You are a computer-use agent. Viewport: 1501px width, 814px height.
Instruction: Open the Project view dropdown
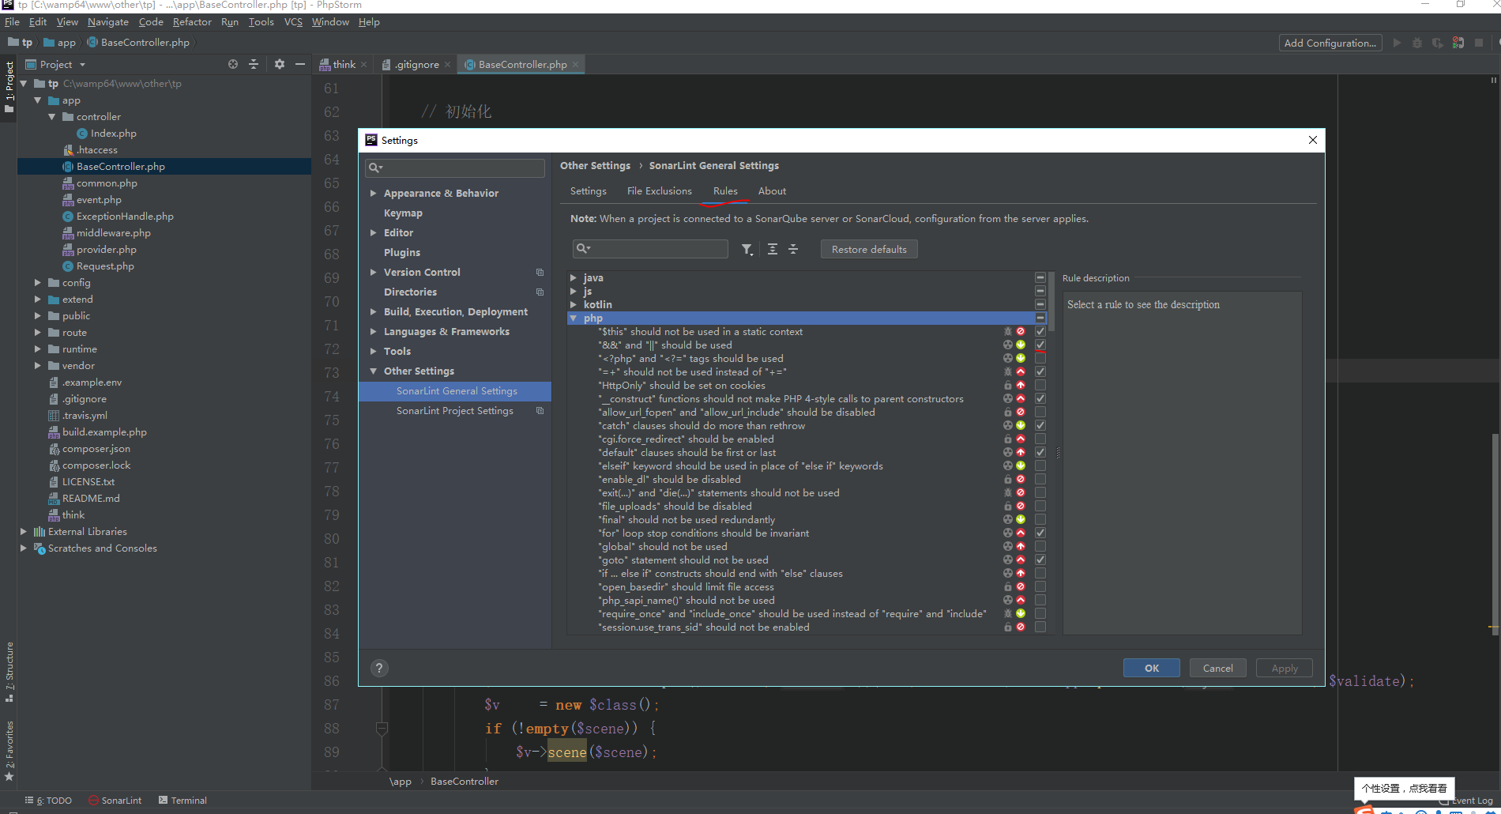click(82, 65)
